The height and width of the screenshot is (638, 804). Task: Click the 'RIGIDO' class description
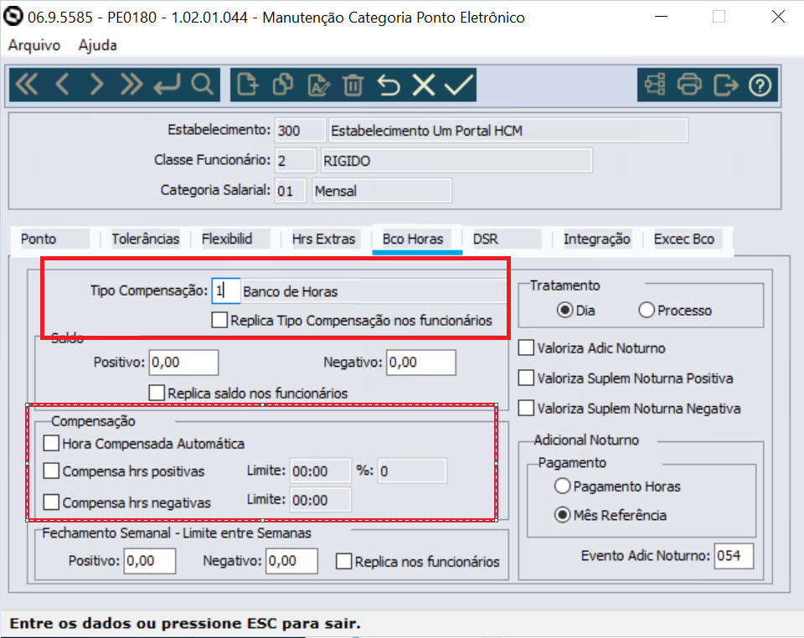[347, 161]
